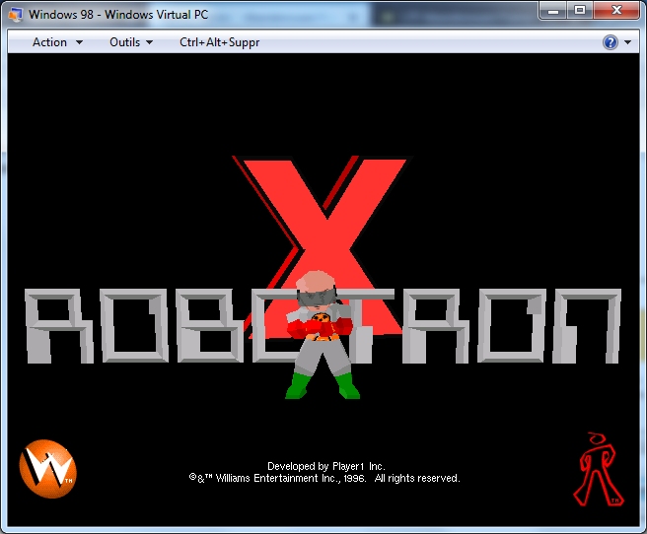Click the Robotron hero character sprite

[322, 335]
